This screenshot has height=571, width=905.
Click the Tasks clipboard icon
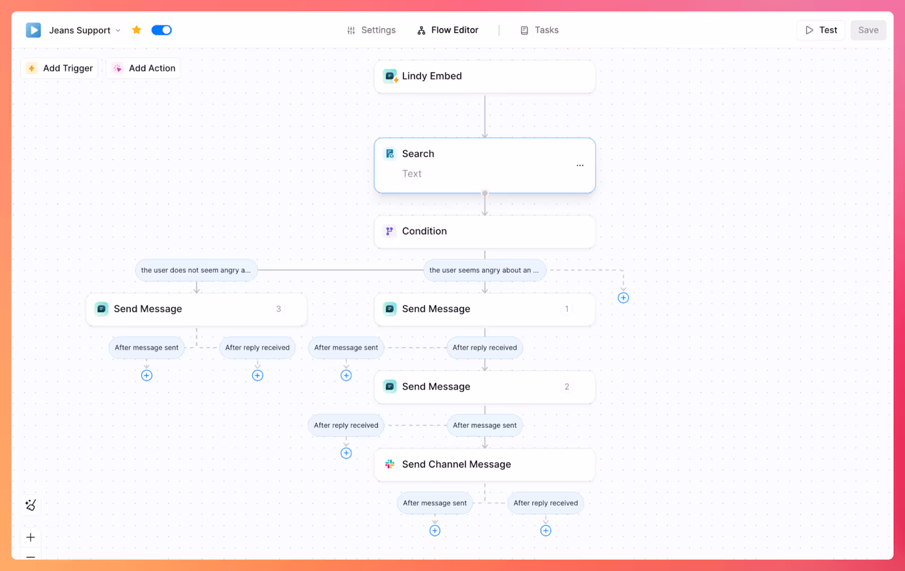coord(524,31)
